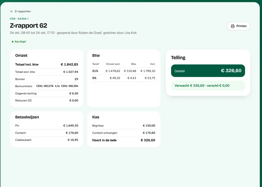Select 9% omzet excl. € 49,32
Image resolution: width=262 pixels, height=187 pixels.
click(115, 78)
